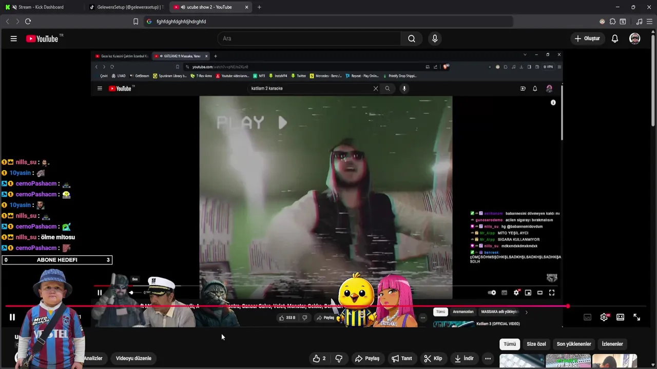Create a clip with Klip button
The image size is (657, 369).
(433, 358)
